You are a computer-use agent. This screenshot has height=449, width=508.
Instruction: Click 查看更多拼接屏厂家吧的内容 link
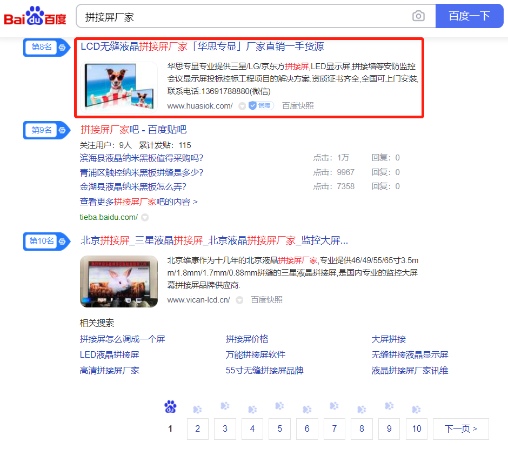139,202
